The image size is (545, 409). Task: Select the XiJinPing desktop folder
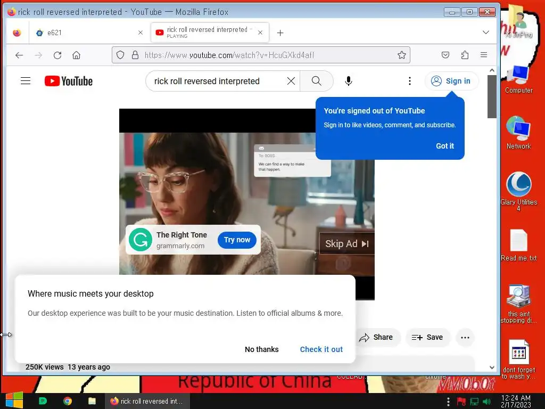518,21
